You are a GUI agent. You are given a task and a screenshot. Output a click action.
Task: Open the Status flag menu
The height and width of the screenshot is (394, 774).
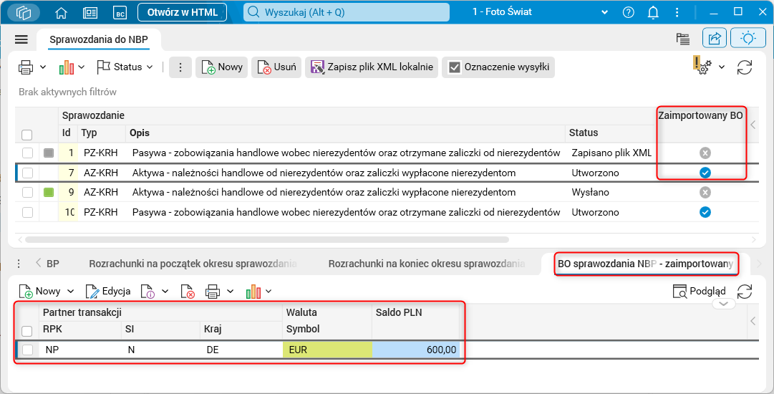click(x=125, y=67)
